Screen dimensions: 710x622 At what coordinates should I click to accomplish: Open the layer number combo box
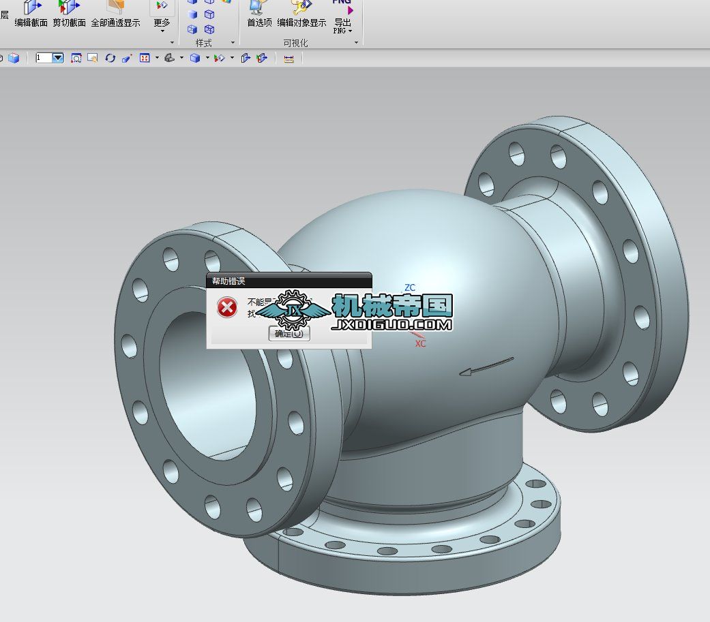[x=58, y=59]
